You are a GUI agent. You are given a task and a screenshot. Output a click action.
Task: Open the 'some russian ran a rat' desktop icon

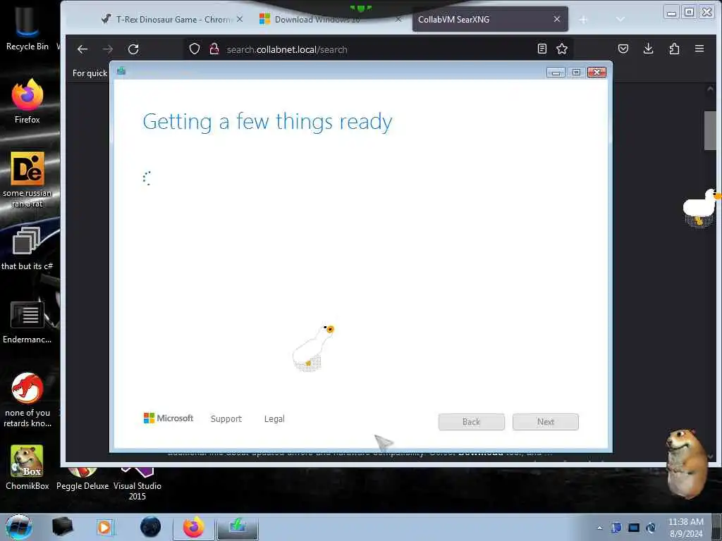point(27,180)
